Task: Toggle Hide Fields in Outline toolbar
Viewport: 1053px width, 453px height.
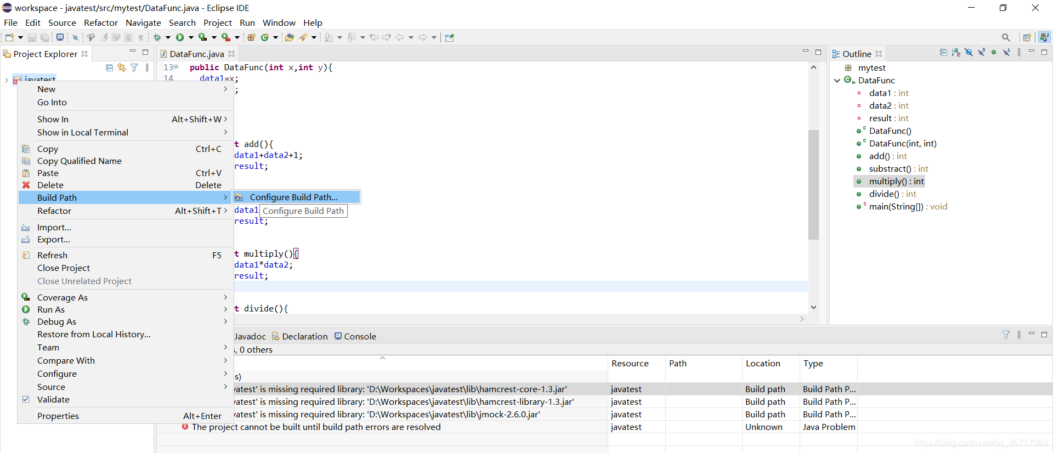Action: 969,52
